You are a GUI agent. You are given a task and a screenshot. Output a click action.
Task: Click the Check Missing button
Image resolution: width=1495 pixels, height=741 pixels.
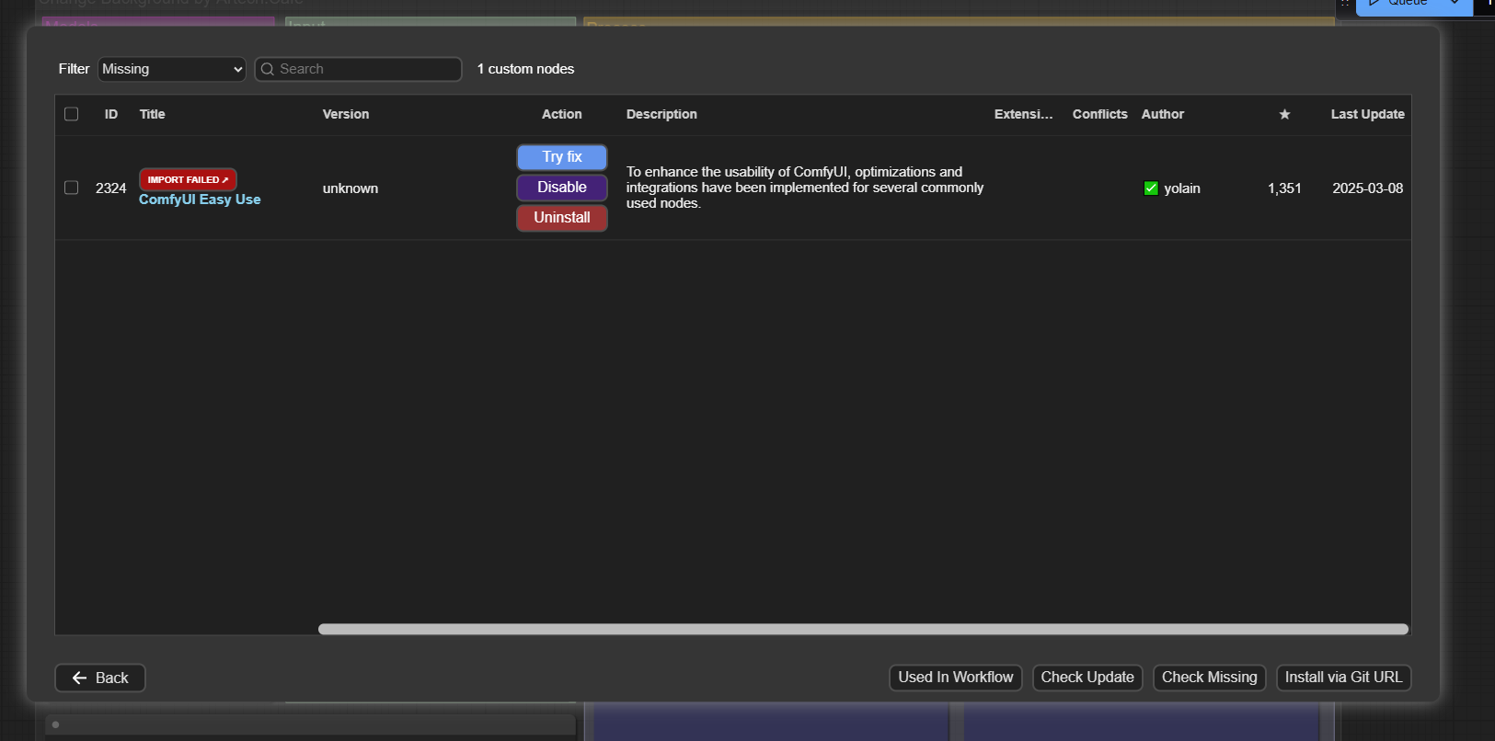[1209, 678]
